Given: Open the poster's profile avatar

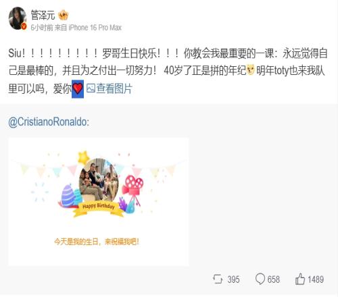Looking at the screenshot, I should pos(18,18).
